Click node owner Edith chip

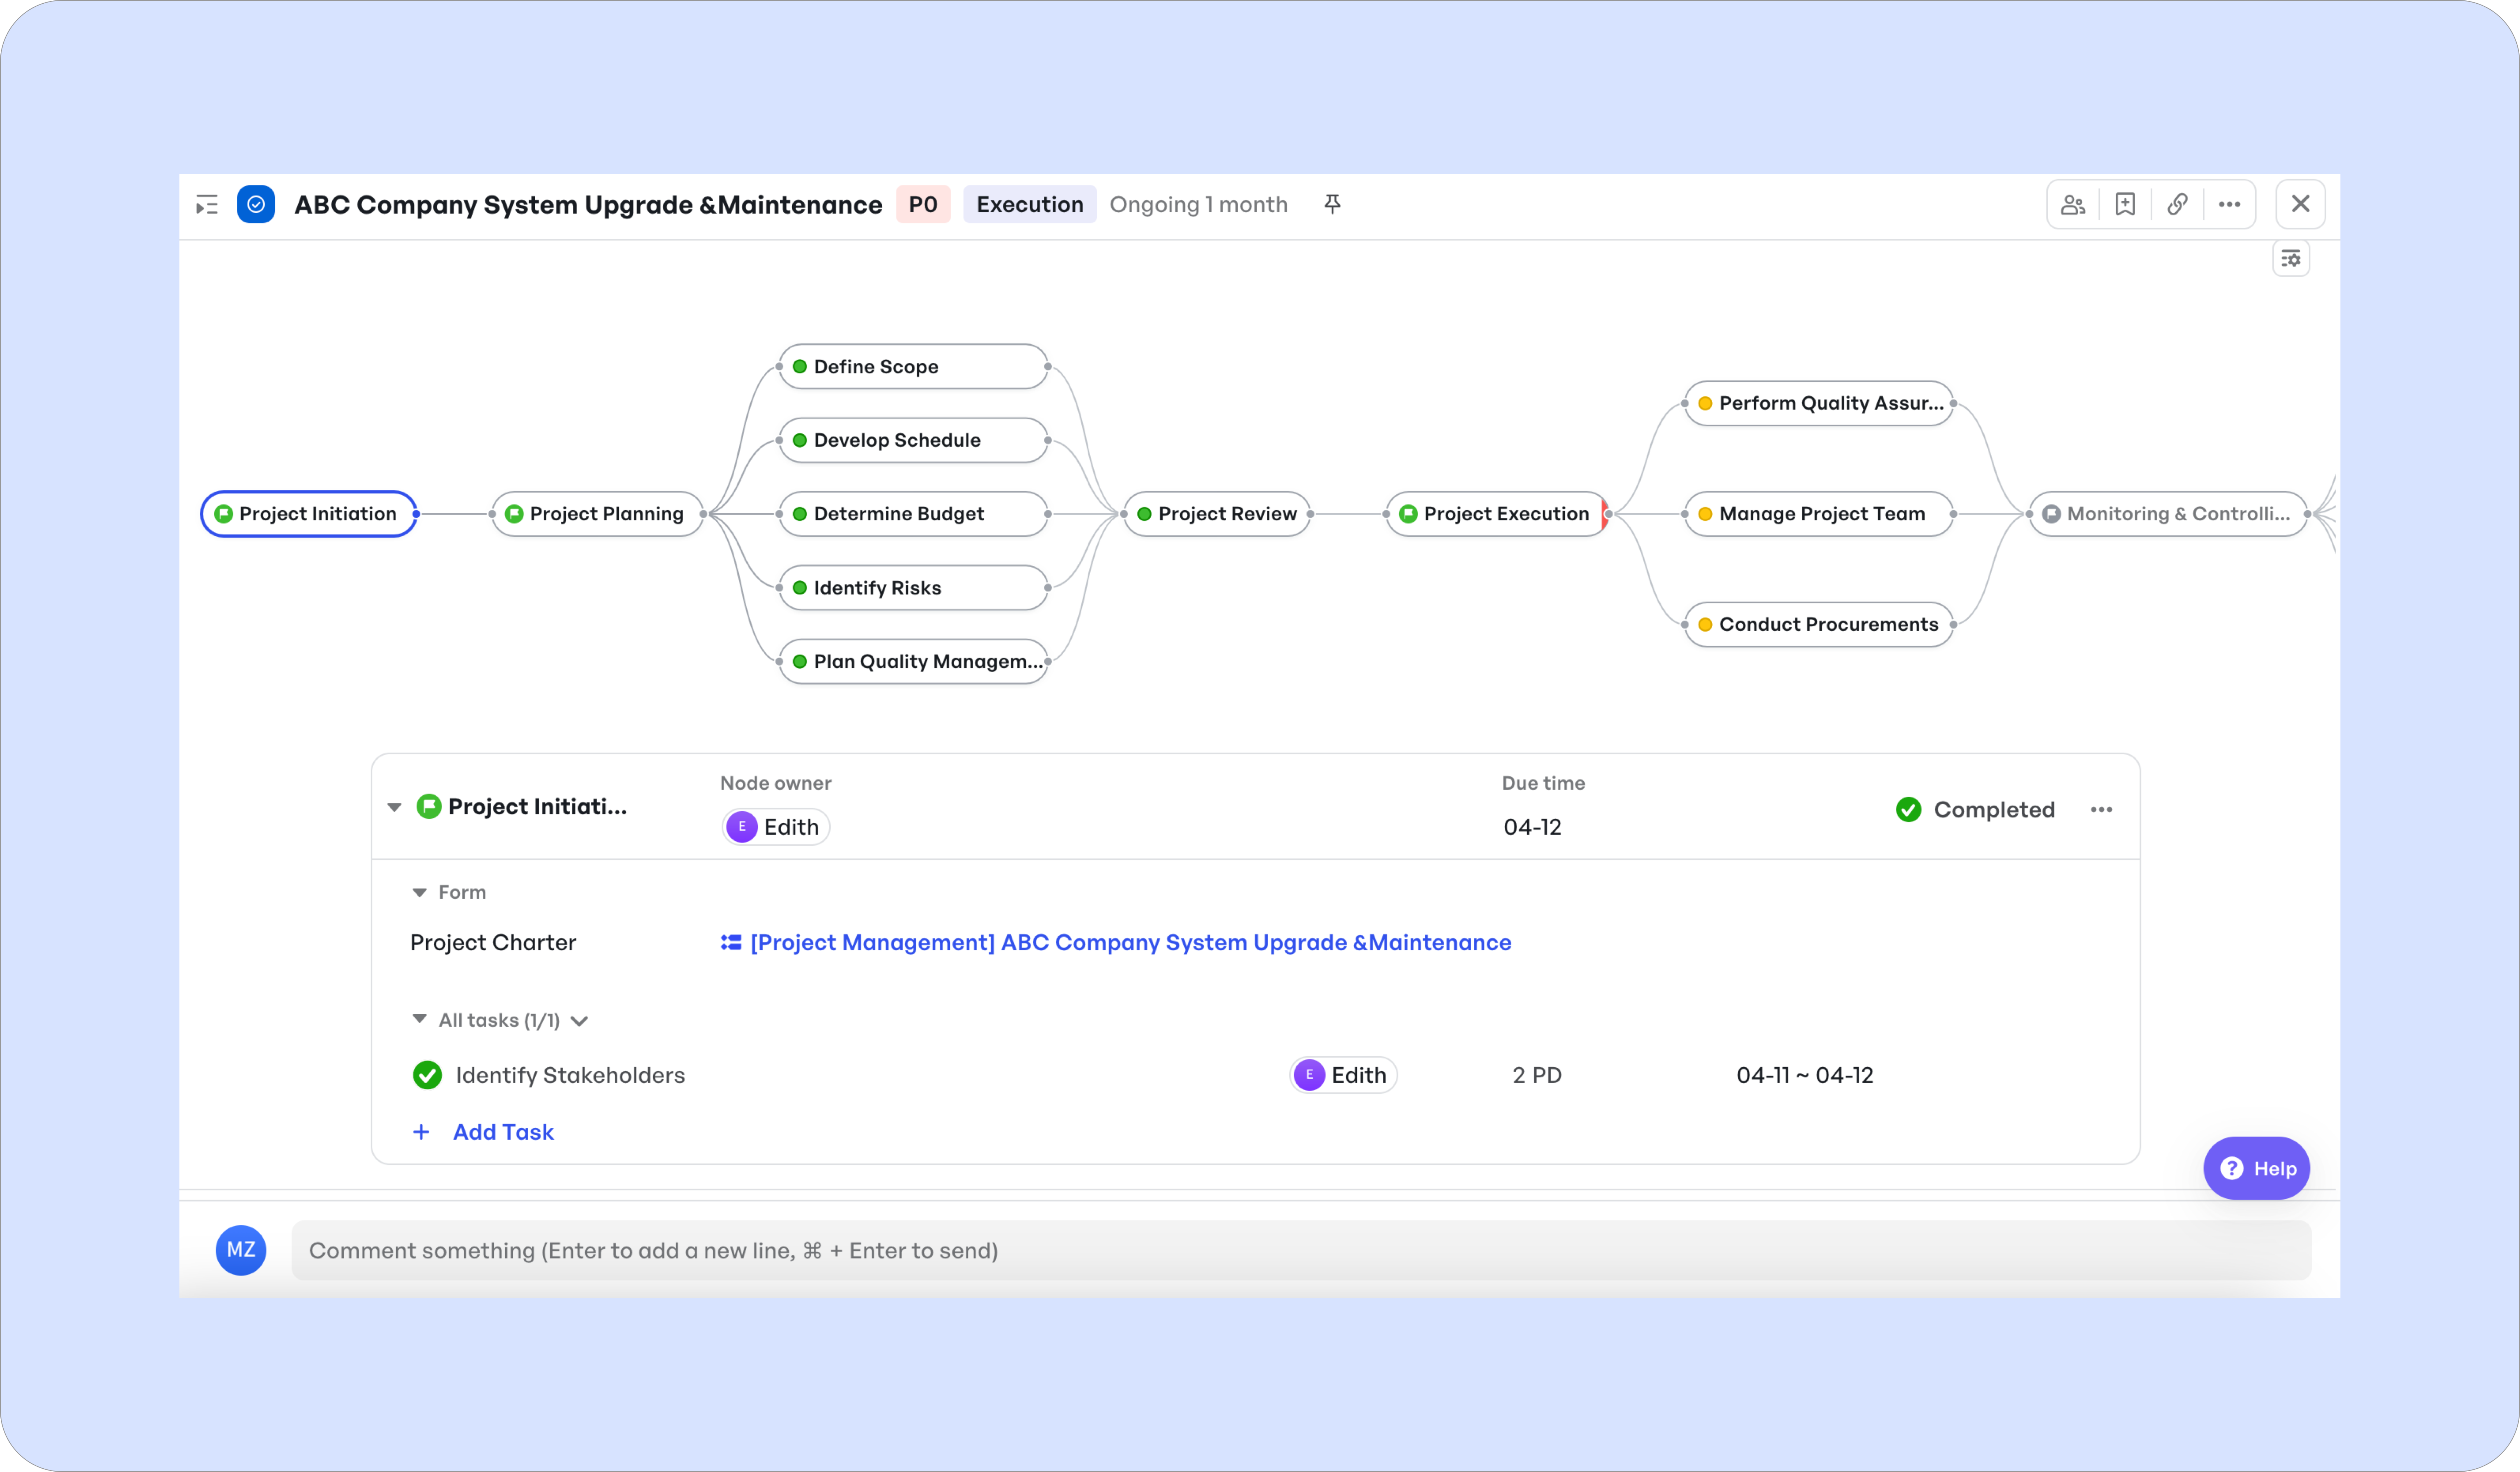click(x=776, y=827)
